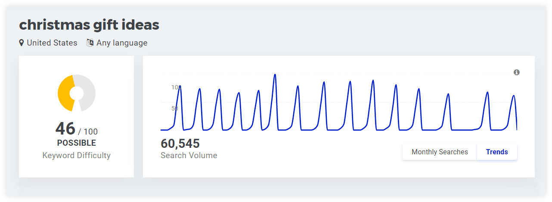The image size is (552, 202).
Task: Click the POSSIBLE difficulty rating text
Action: (x=77, y=143)
